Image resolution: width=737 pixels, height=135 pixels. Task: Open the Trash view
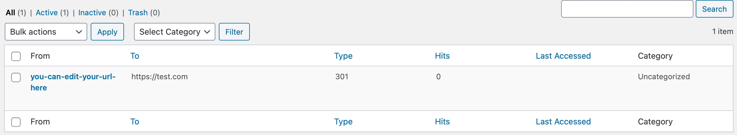click(138, 13)
